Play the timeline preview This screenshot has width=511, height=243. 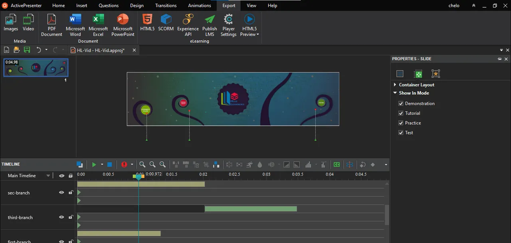pos(94,164)
